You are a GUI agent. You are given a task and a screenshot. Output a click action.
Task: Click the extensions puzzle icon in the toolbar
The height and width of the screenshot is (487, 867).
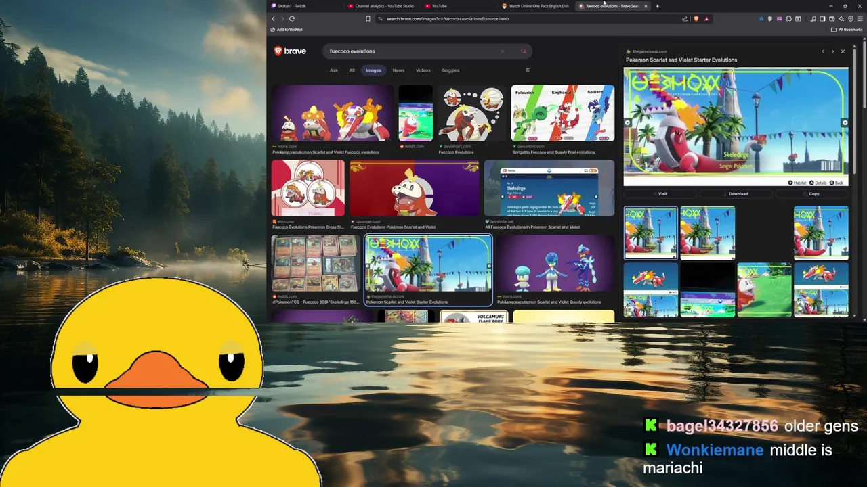[x=788, y=19]
